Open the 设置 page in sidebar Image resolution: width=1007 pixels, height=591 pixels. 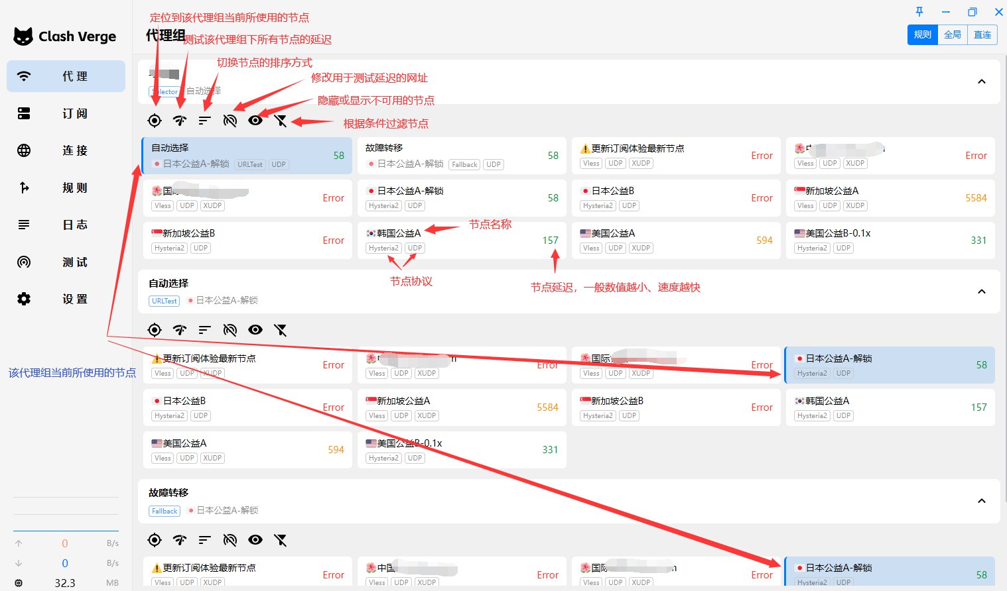[x=66, y=299]
